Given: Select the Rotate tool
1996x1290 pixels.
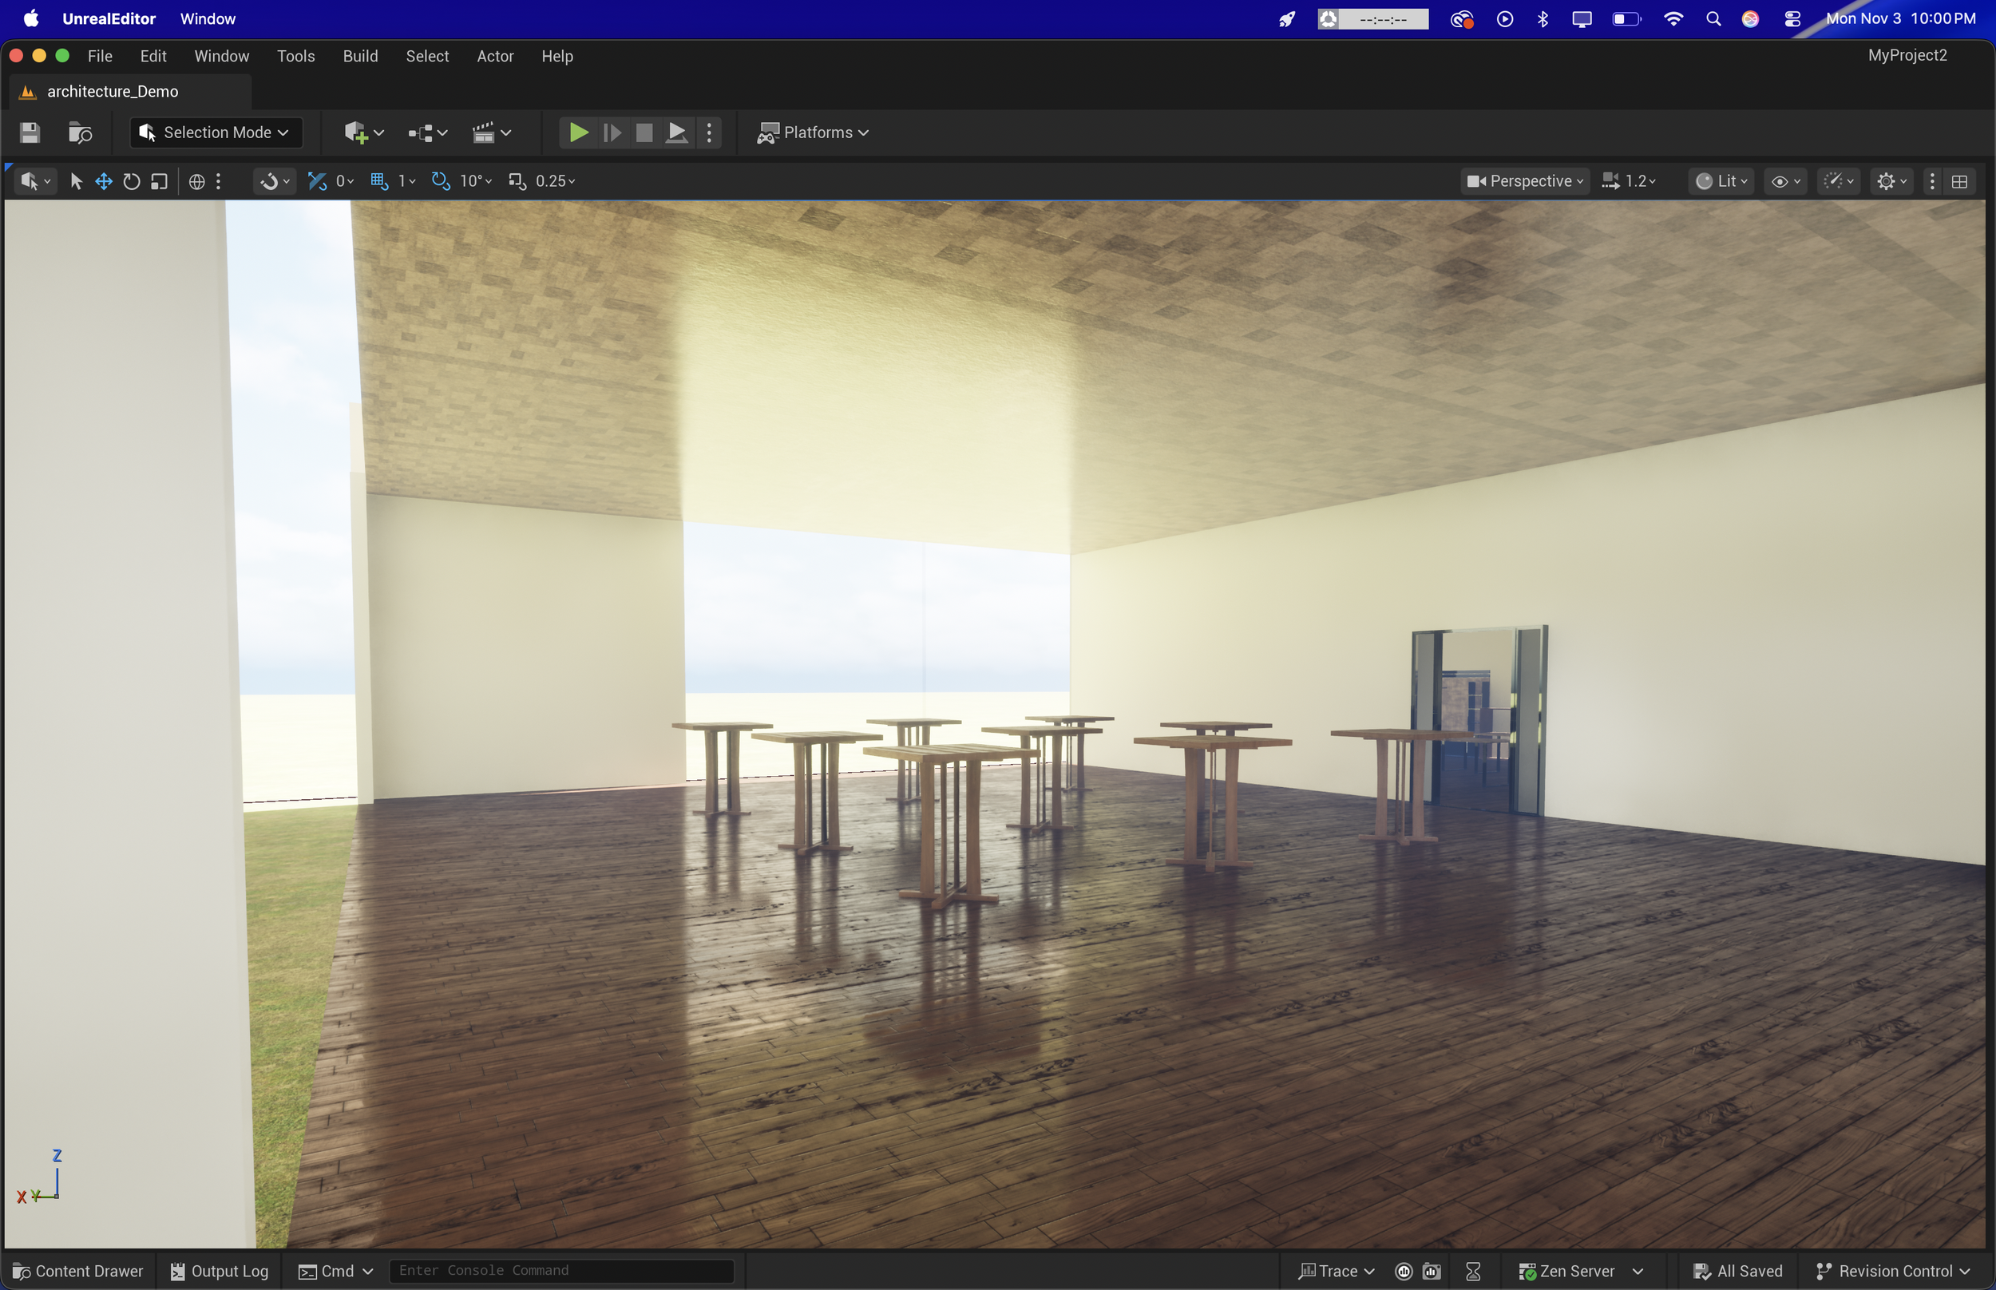Looking at the screenshot, I should point(132,181).
